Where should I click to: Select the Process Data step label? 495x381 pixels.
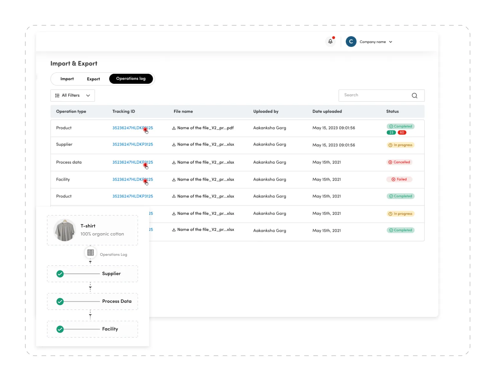pos(117,301)
